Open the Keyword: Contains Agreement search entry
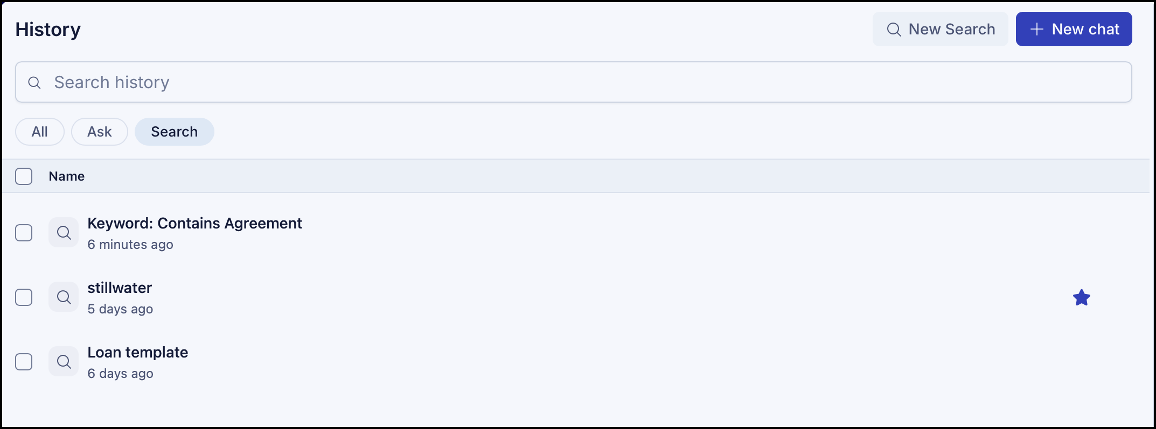The width and height of the screenshot is (1156, 429). point(194,223)
